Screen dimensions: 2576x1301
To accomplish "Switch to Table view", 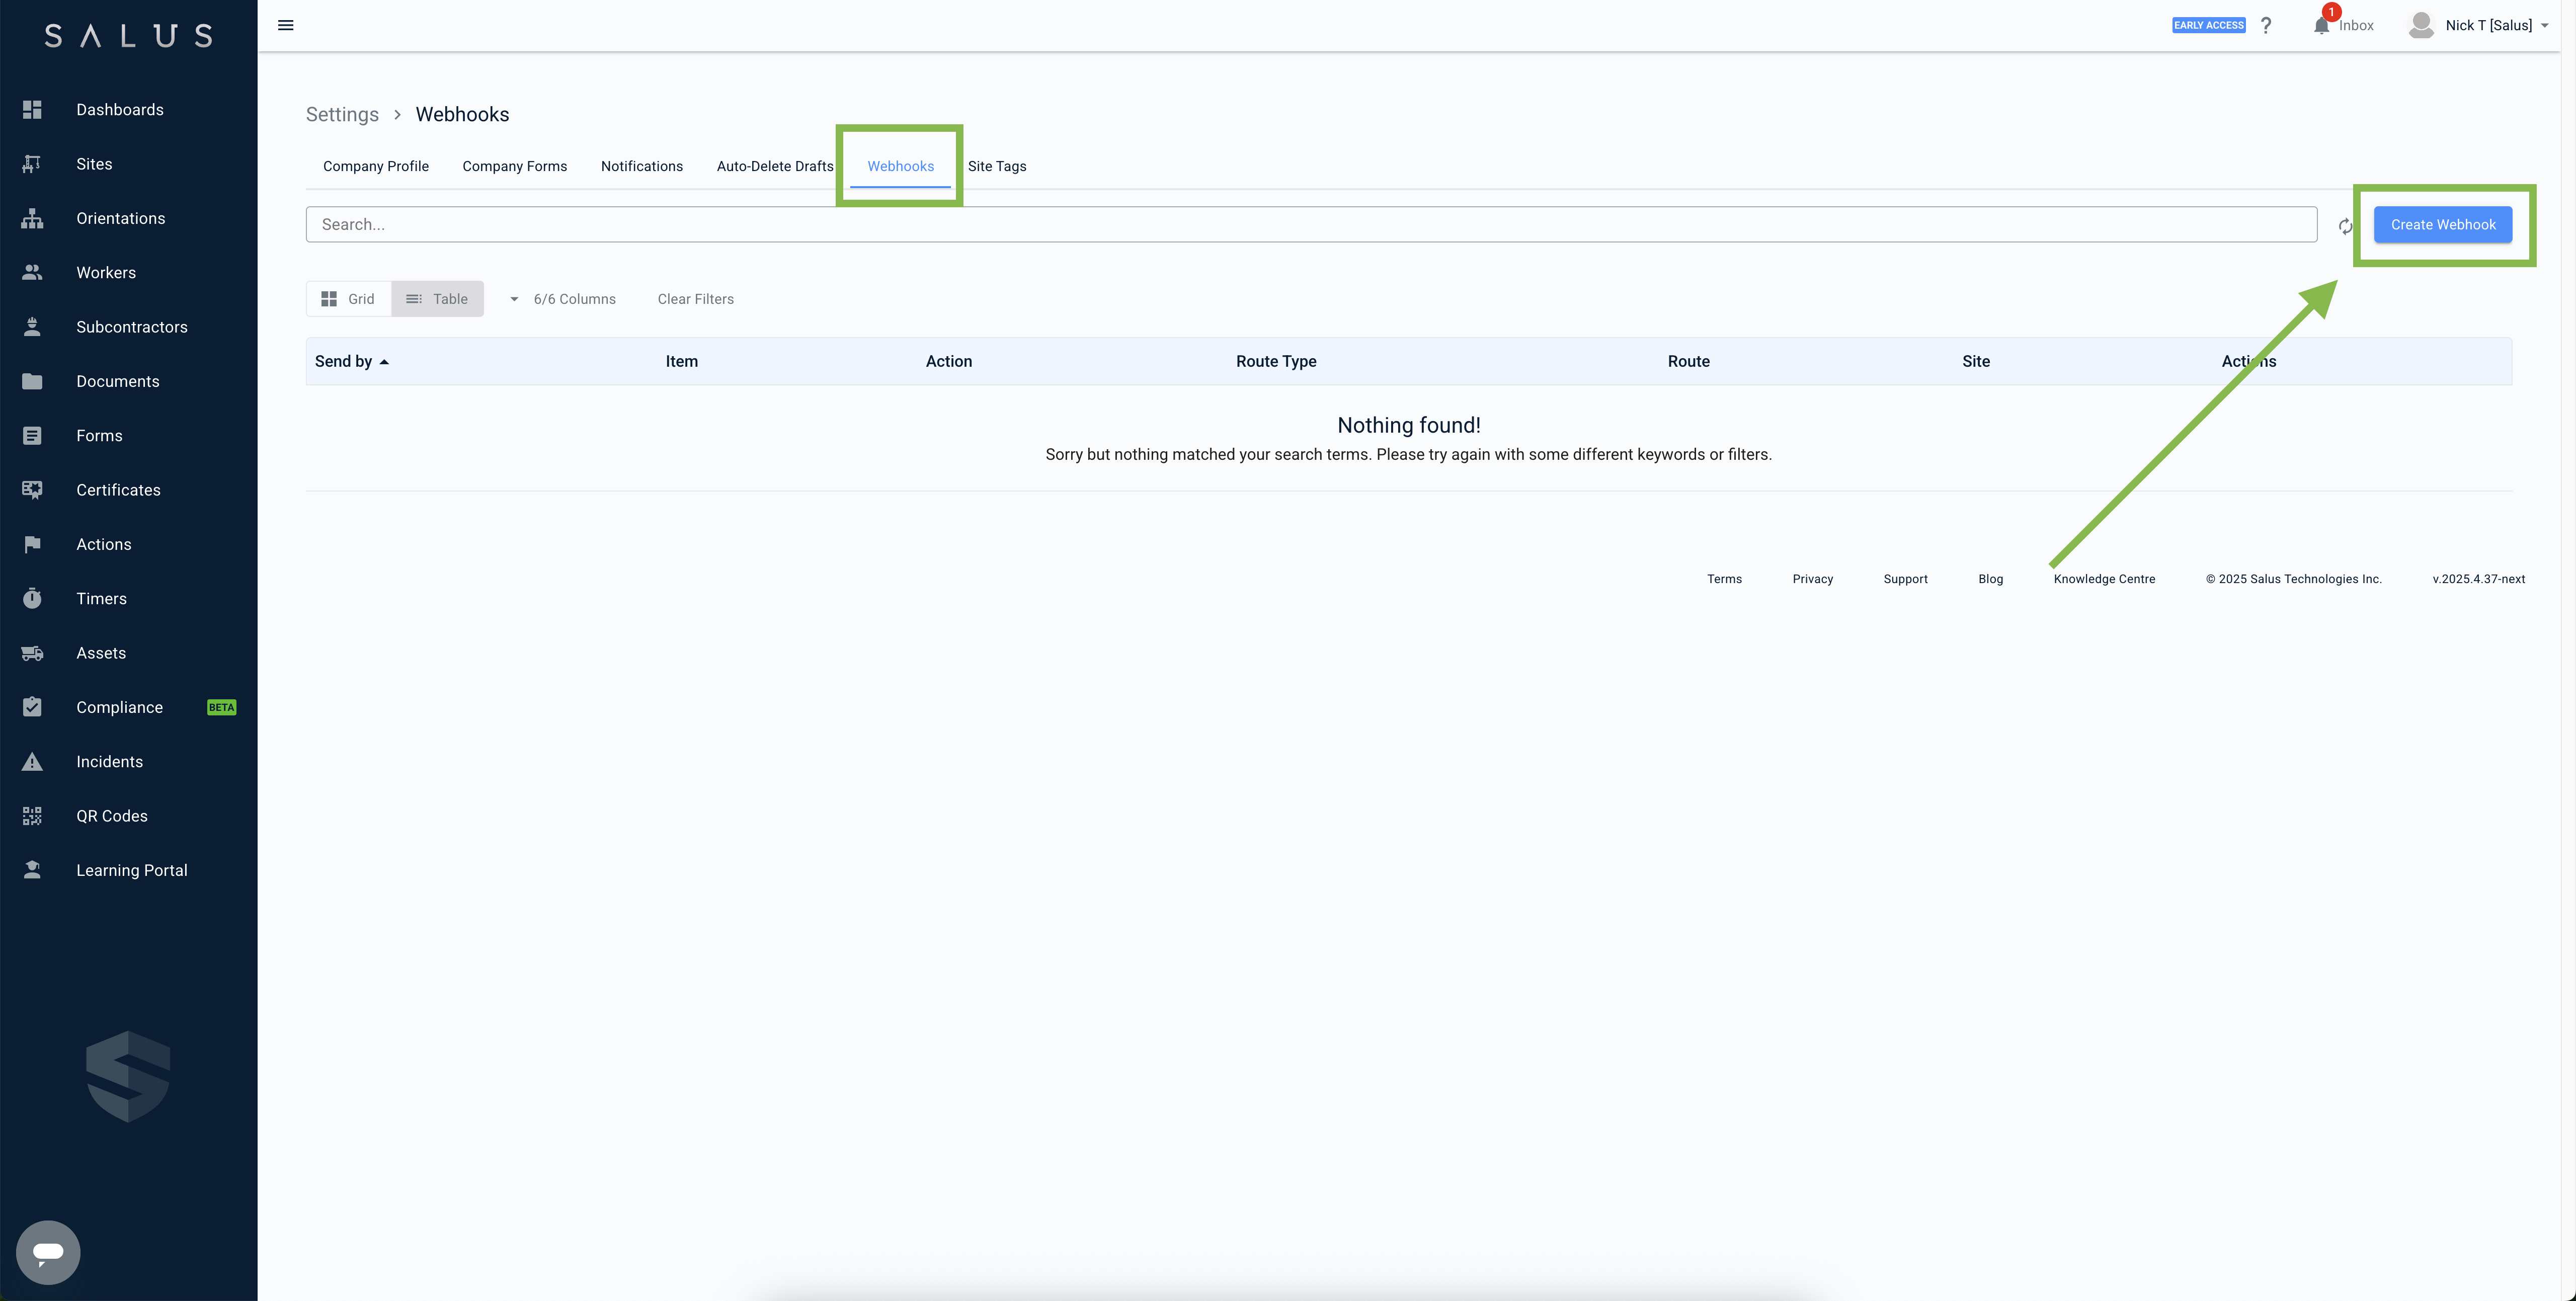I will point(437,299).
